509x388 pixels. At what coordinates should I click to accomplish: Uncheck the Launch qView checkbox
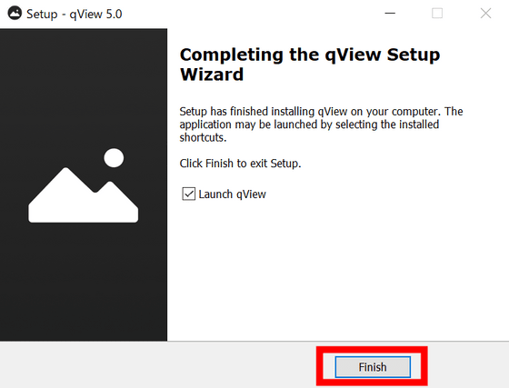point(189,194)
